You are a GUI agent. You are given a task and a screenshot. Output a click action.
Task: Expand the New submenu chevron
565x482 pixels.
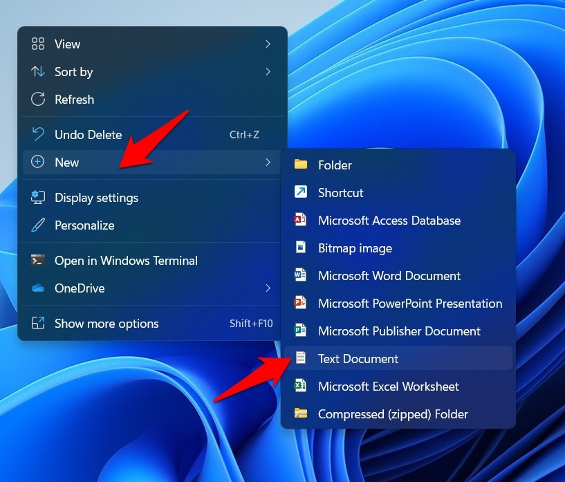coord(268,162)
